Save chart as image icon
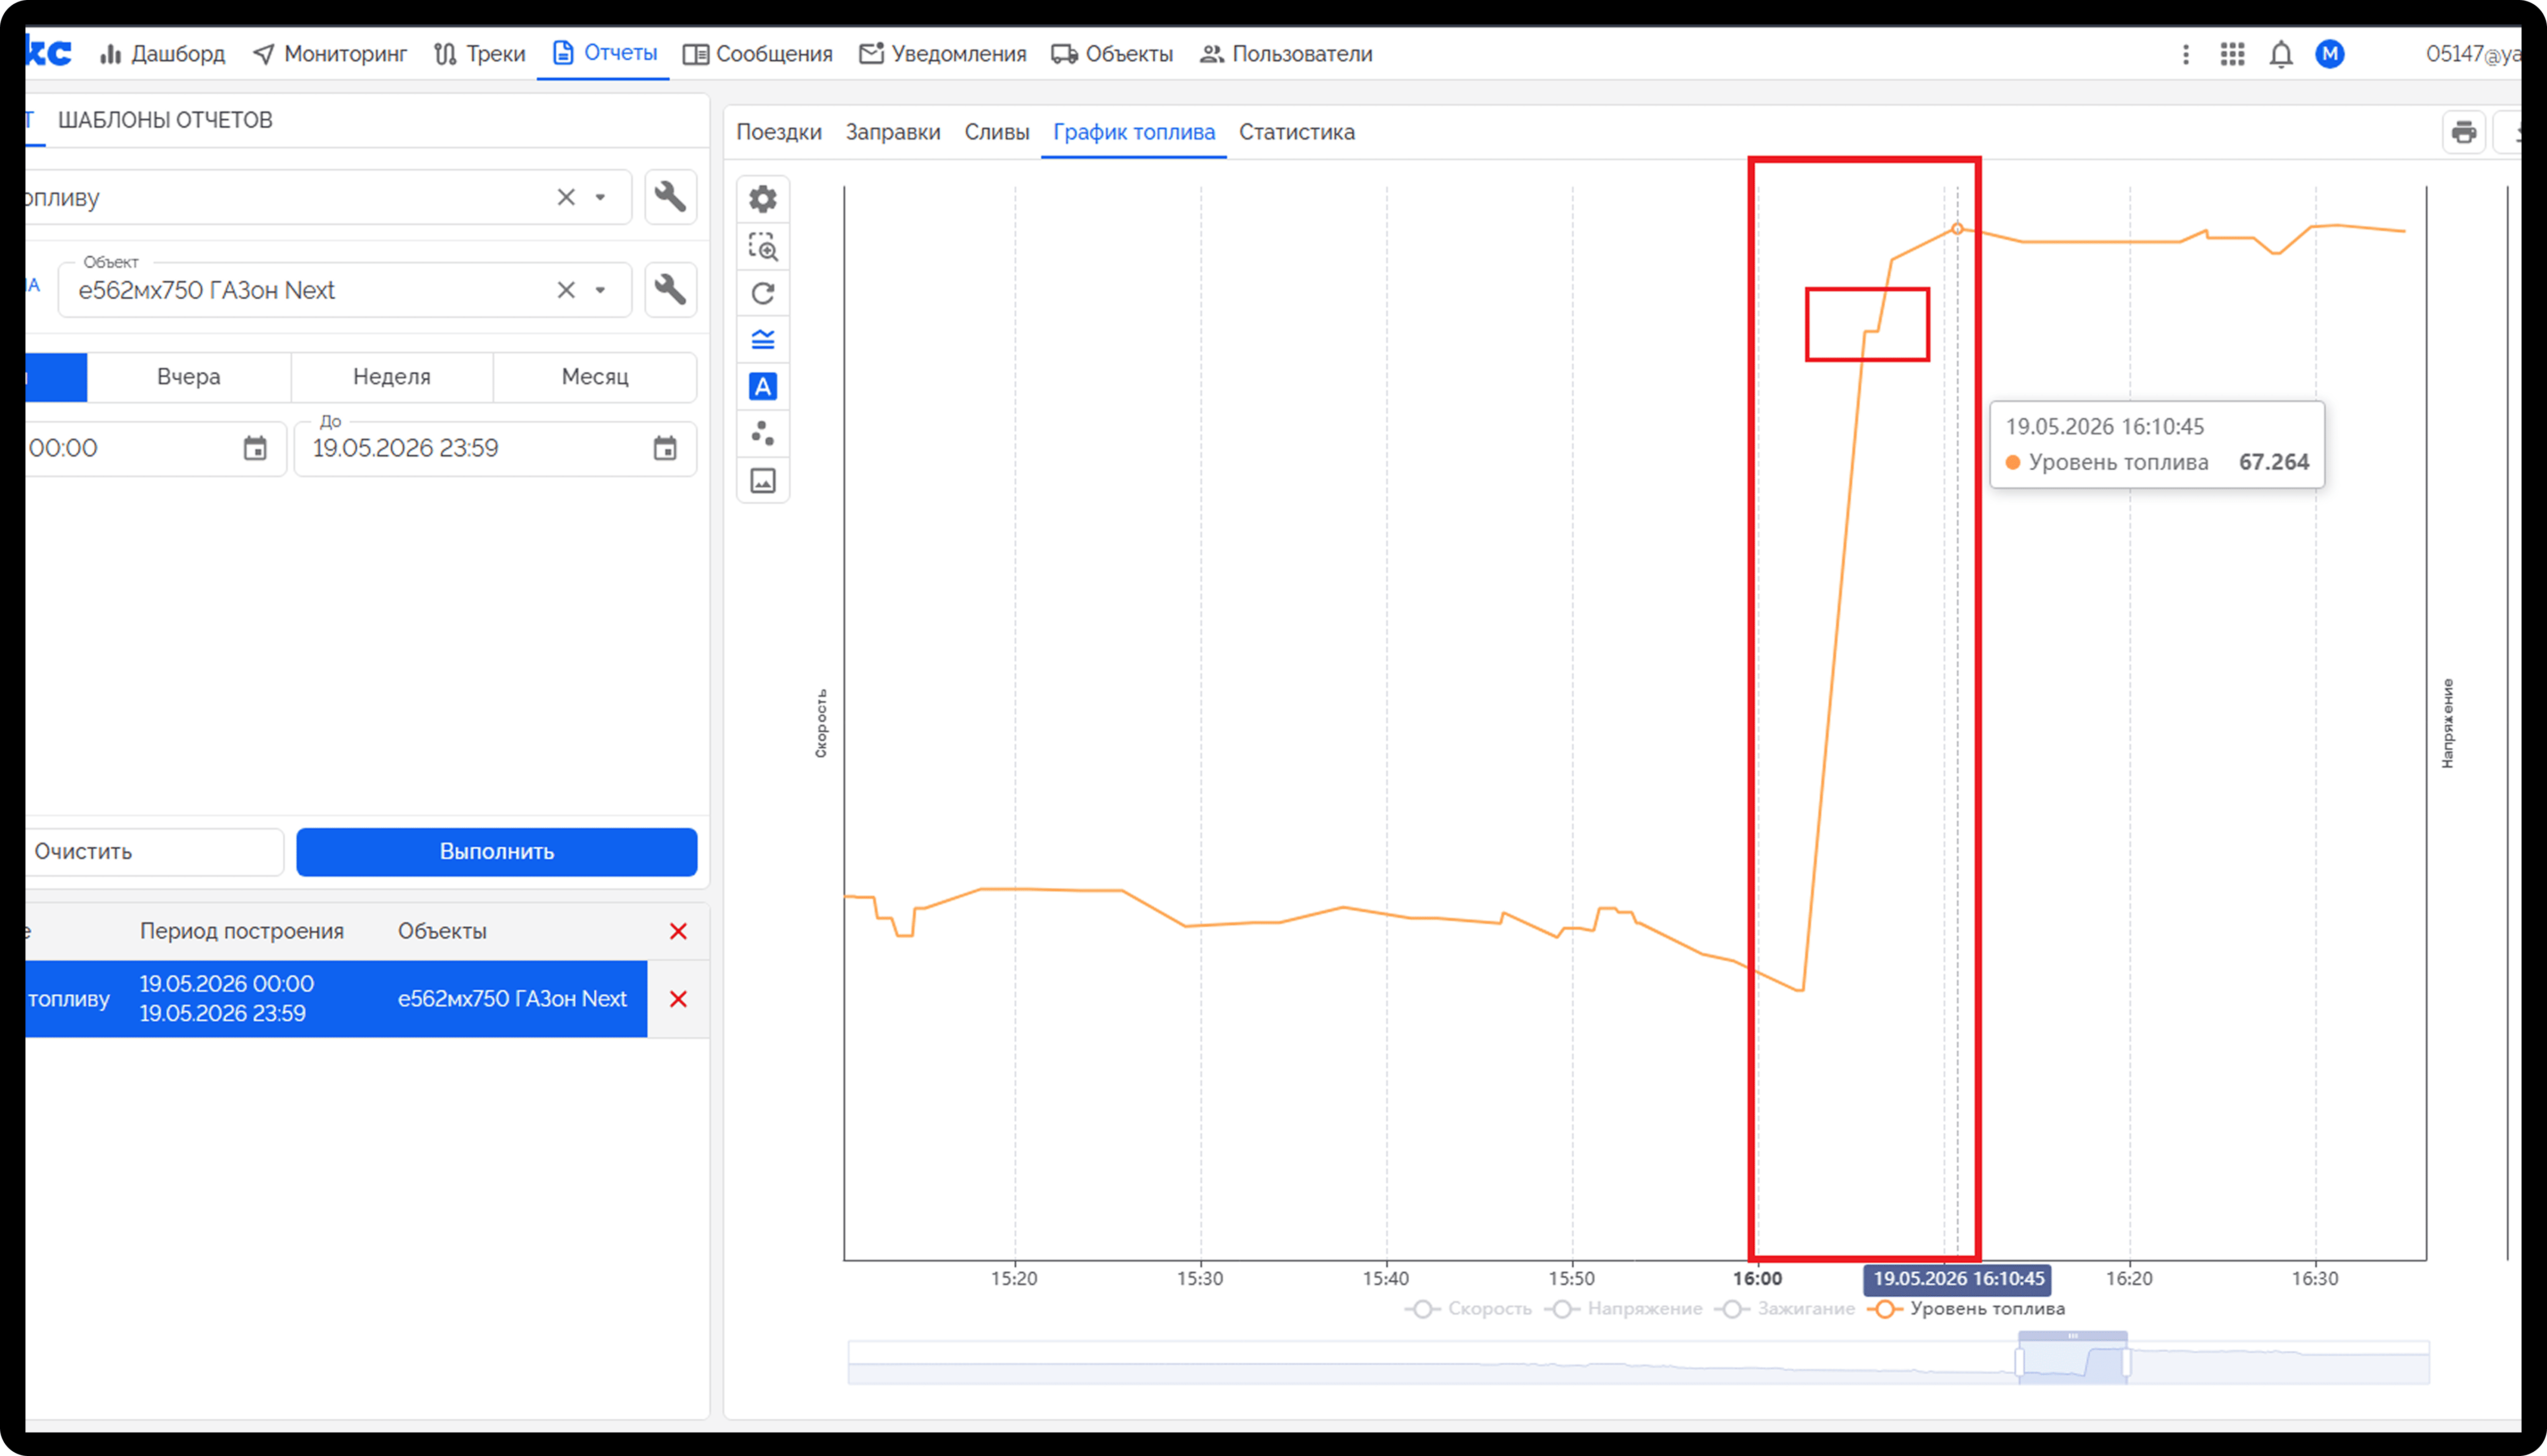The height and width of the screenshot is (1456, 2547). pyautogui.click(x=763, y=481)
